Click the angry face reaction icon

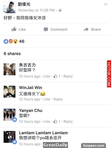11,41
